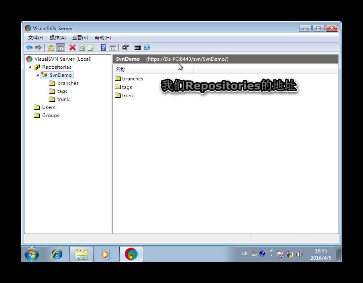Click VisualSVN Server taskbar button
Image resolution: width=363 pixels, height=283 pixels.
(131, 254)
